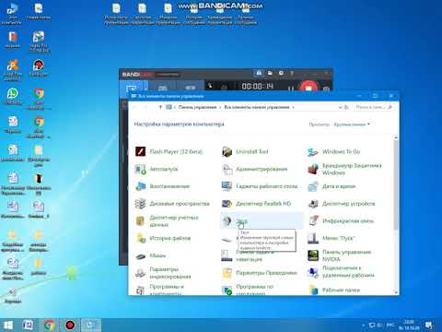This screenshot has height=332, width=442.
Task: Go up one folder level
Action: [160, 107]
